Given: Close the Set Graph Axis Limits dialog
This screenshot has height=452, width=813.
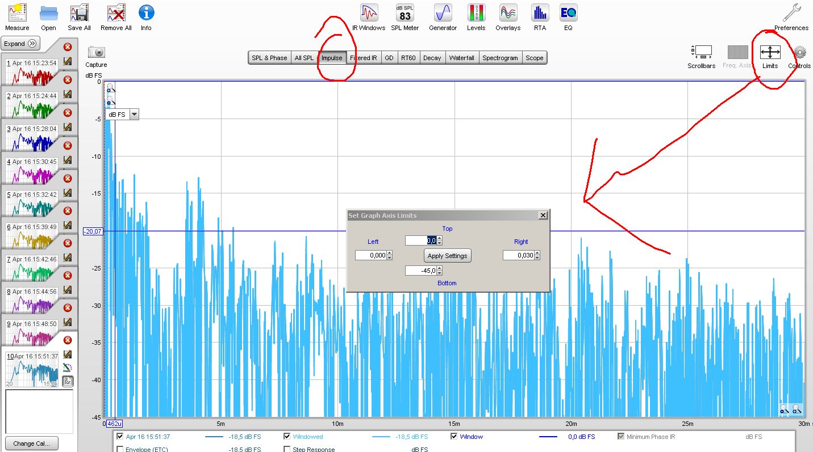Looking at the screenshot, I should [x=543, y=216].
